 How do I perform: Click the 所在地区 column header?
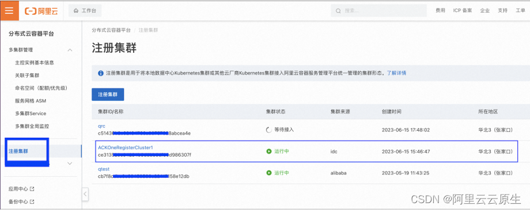[x=489, y=111]
